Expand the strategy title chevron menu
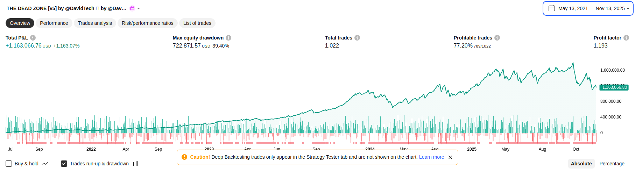This screenshot has width=635, height=172. pos(139,8)
